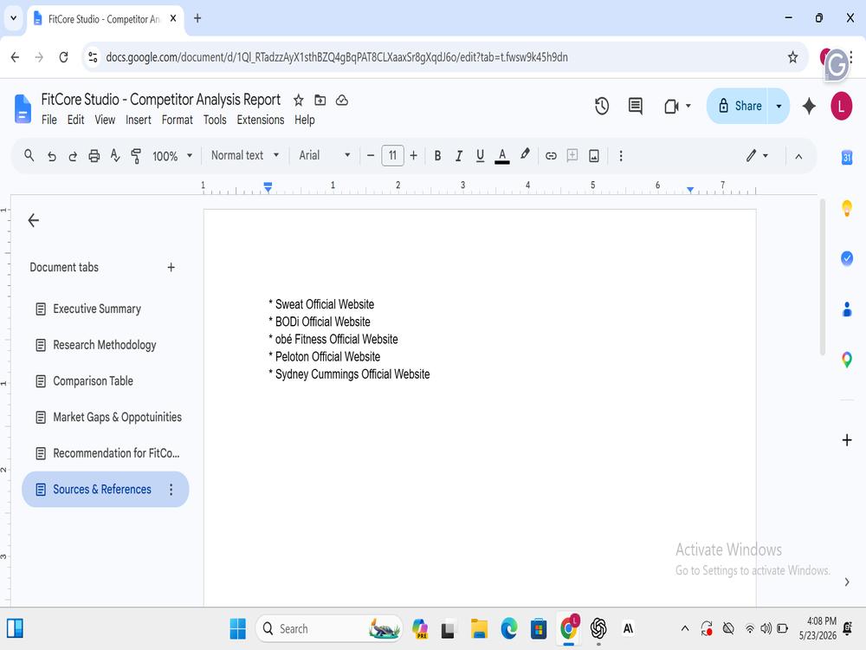
Task: Open Google Tasks side panel
Action: [x=847, y=258]
